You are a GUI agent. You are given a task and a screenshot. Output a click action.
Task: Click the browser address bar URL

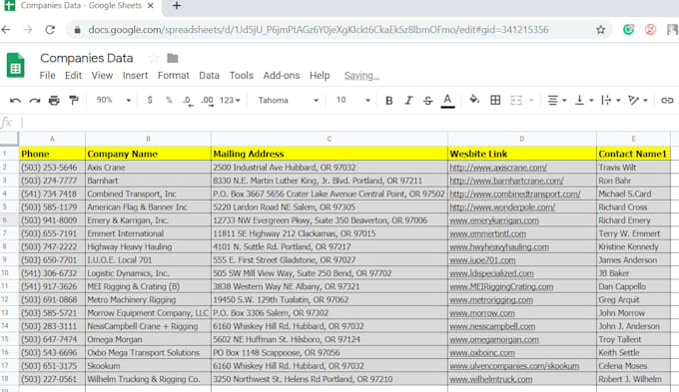pos(319,29)
